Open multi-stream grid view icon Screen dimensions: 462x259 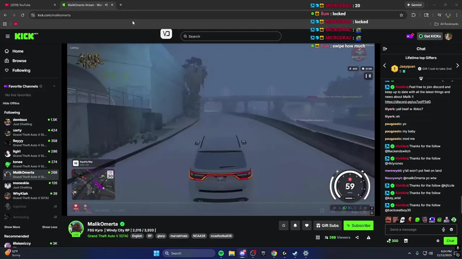318,237
